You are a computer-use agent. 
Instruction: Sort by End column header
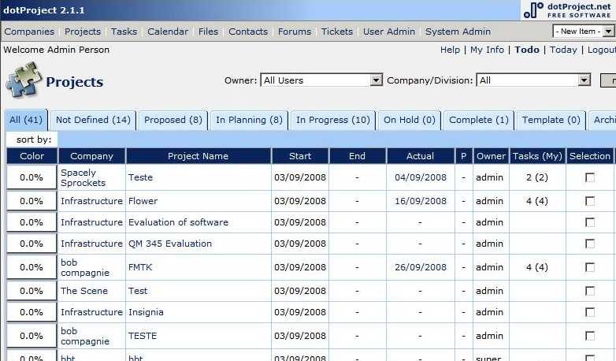(357, 156)
